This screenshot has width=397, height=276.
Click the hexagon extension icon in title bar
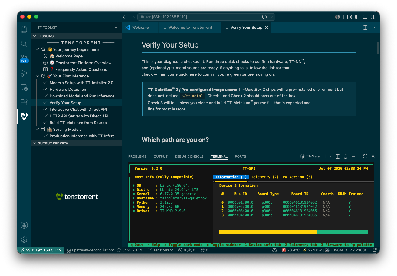point(337,17)
